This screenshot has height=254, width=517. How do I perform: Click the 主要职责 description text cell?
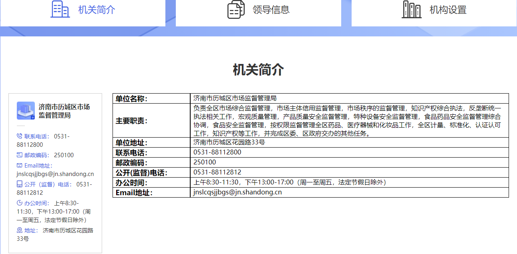coord(347,120)
